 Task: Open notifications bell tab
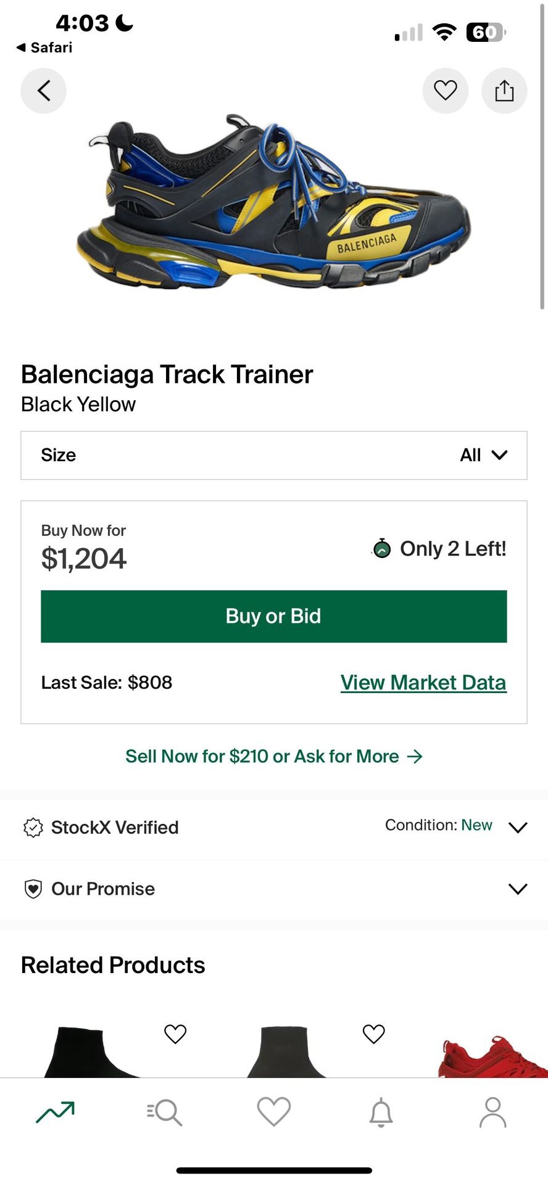tap(381, 1112)
